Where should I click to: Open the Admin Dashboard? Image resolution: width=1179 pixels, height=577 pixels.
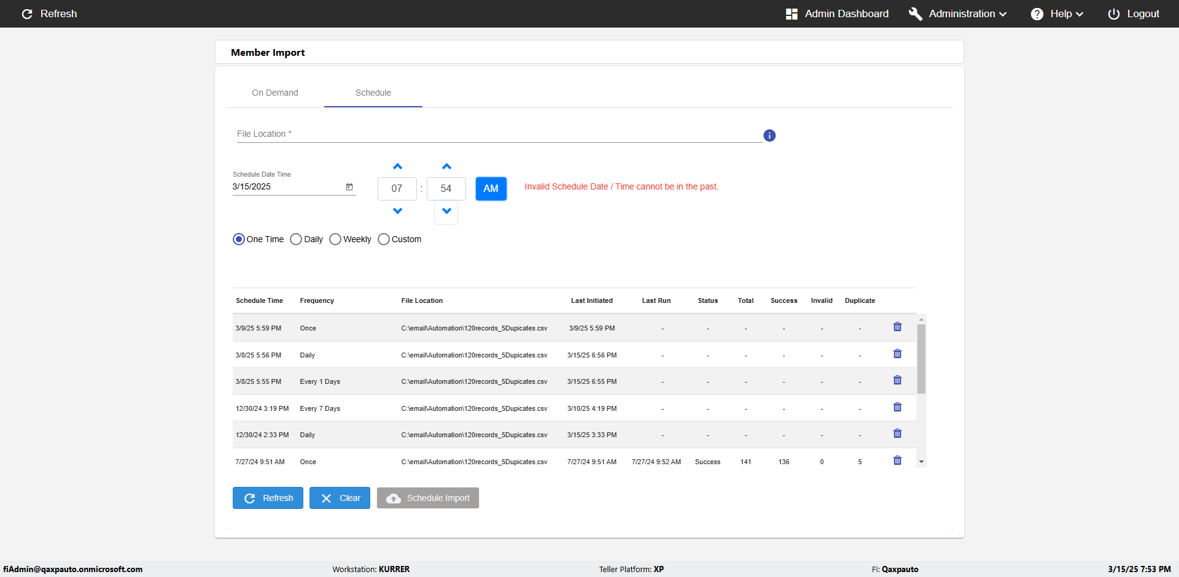click(837, 13)
